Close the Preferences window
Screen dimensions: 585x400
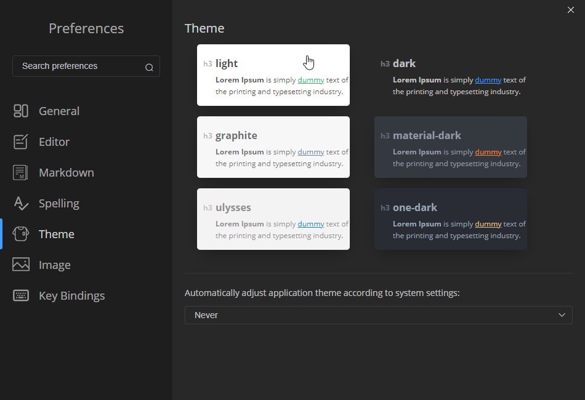[x=570, y=9]
